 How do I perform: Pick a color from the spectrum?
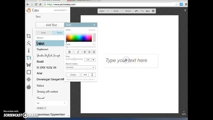tap(79, 37)
